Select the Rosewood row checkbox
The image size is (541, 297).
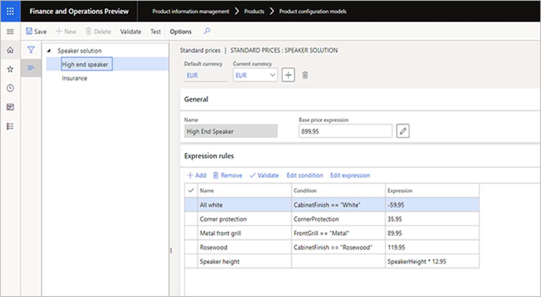pyautogui.click(x=191, y=247)
